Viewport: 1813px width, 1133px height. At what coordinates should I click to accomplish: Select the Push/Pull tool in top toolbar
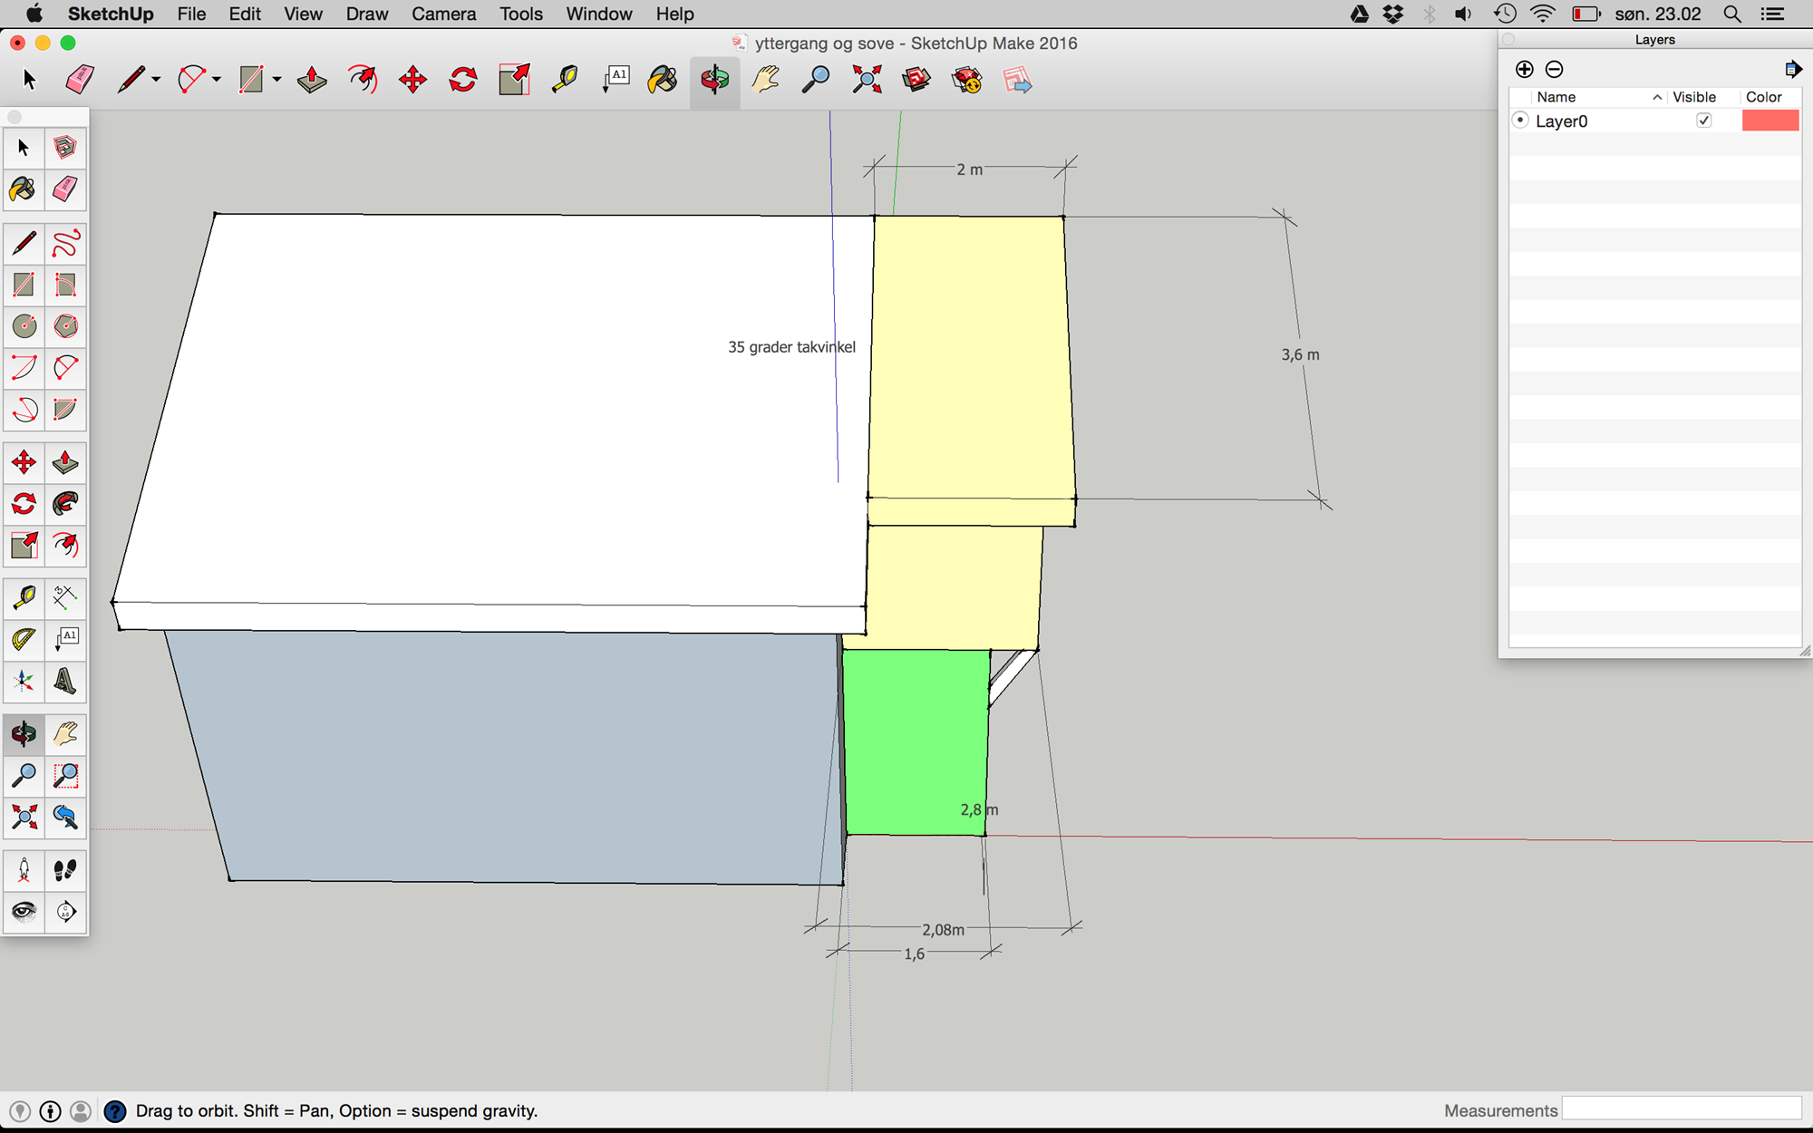point(312,80)
